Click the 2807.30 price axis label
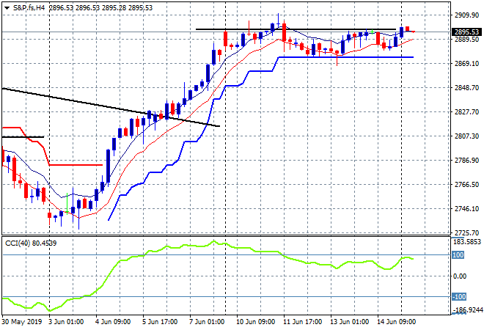 pyautogui.click(x=466, y=136)
